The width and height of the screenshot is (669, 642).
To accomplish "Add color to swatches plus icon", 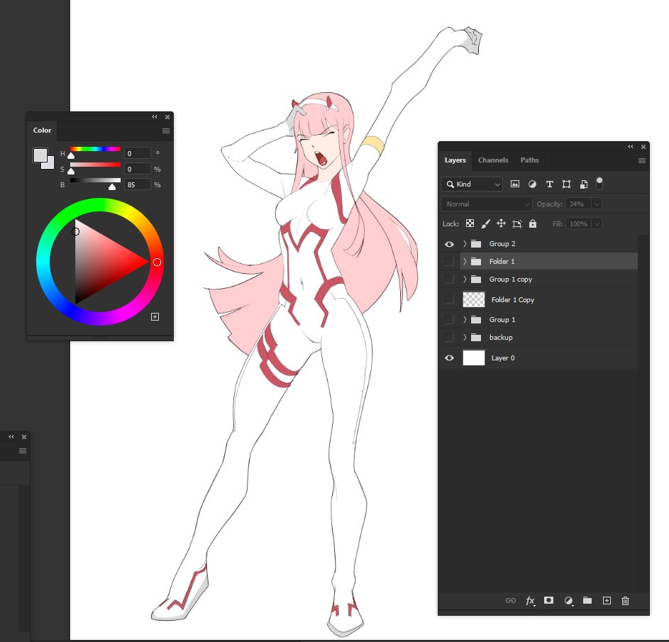I will click(x=155, y=316).
